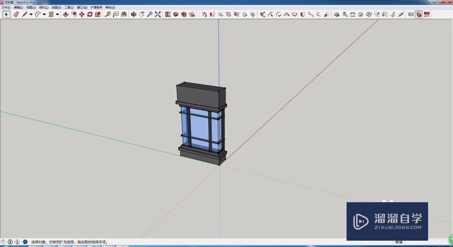The height and width of the screenshot is (247, 453).
Task: Open the 窗口(W) menu
Action: tap(82, 8)
